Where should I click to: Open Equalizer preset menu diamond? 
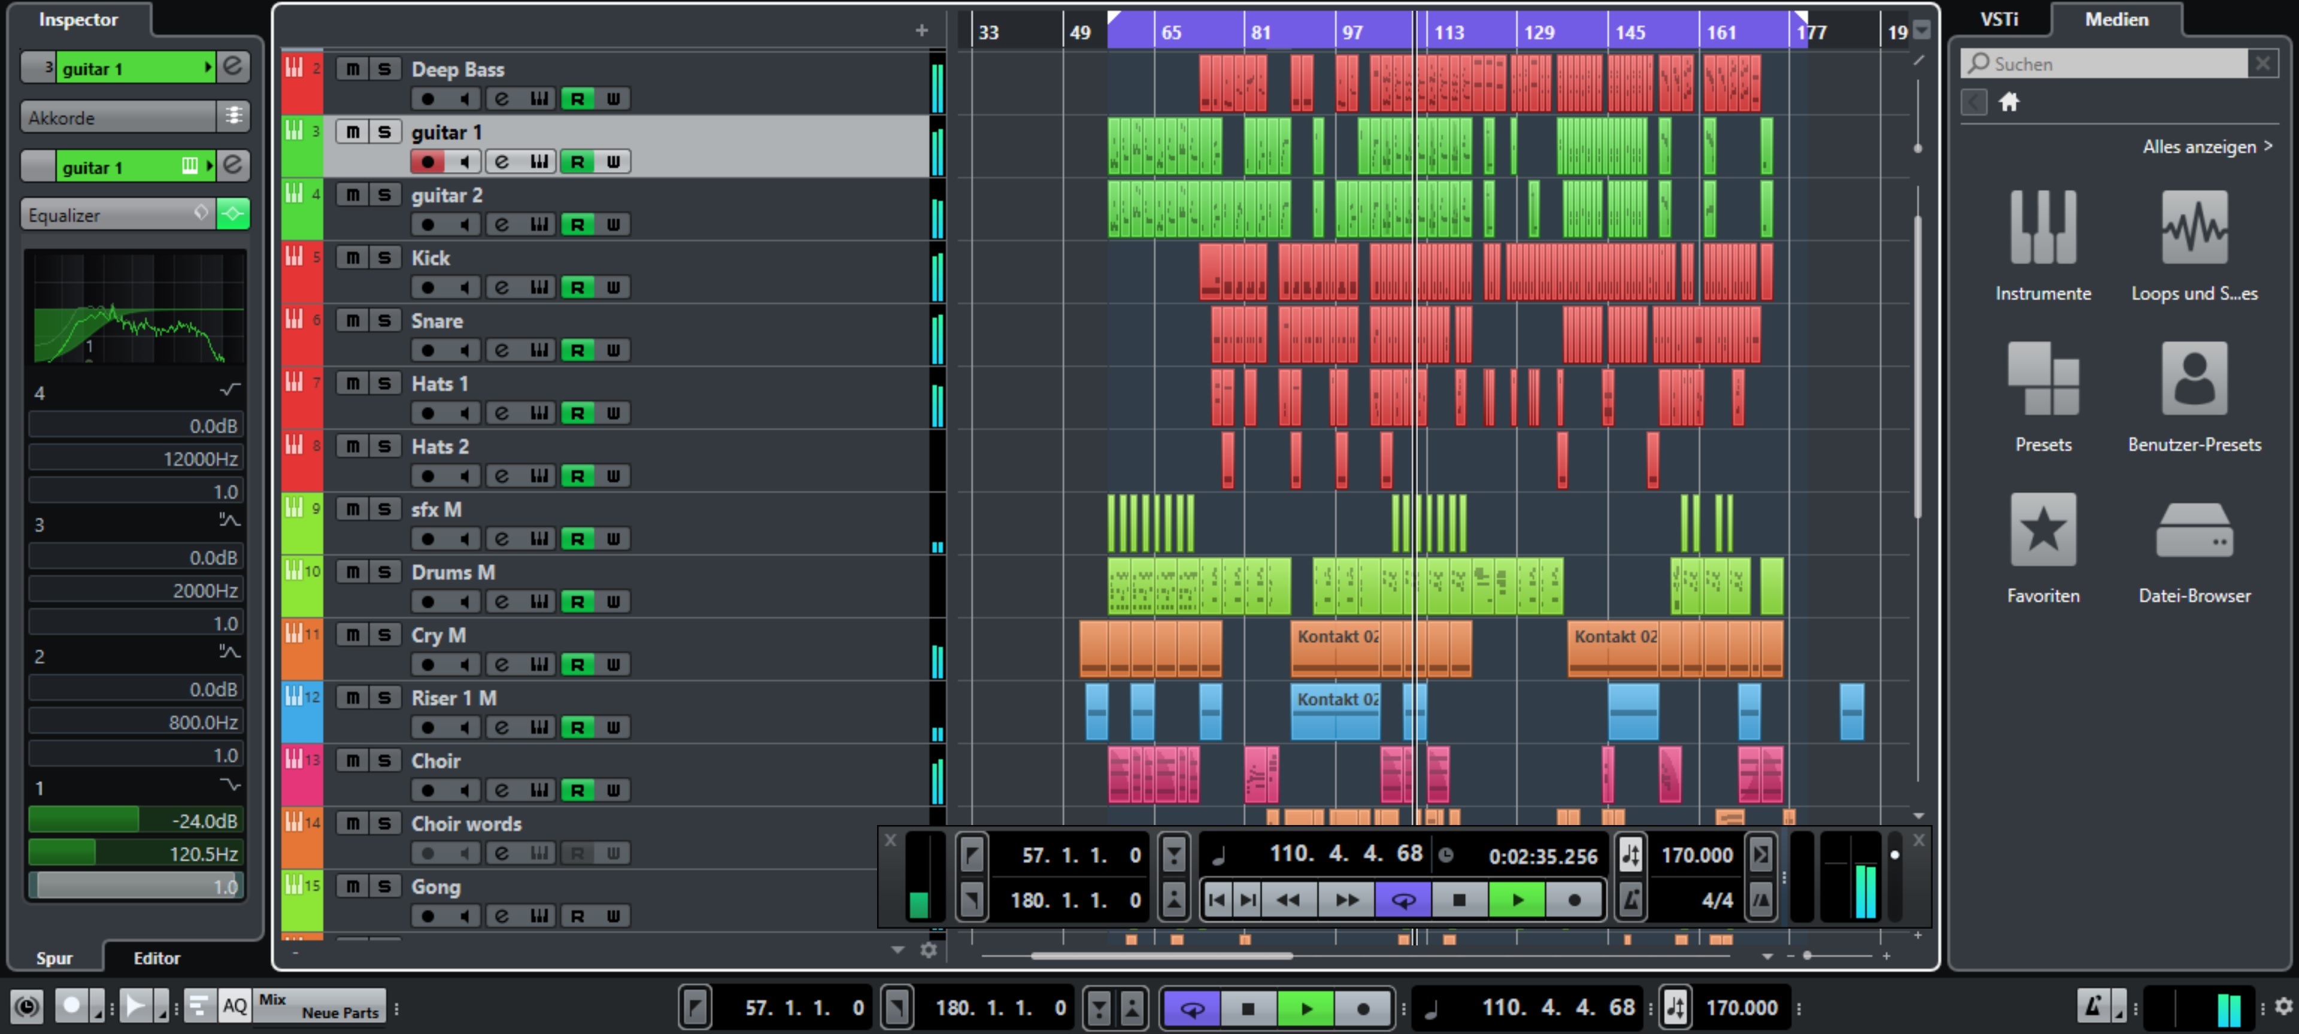coord(201,213)
